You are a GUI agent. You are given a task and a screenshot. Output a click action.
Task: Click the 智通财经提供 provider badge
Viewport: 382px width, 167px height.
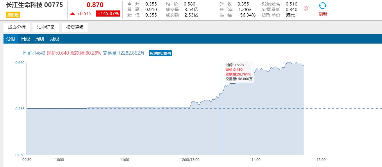pos(160,53)
